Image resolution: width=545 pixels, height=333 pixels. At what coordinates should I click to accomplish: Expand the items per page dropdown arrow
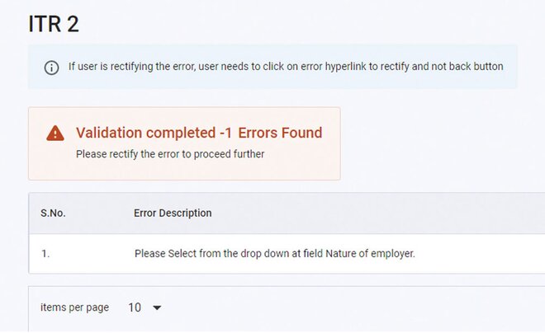tap(157, 308)
